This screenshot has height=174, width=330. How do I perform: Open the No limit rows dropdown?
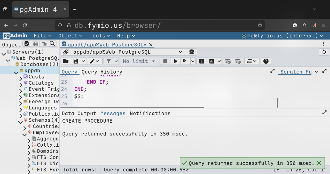139,61
